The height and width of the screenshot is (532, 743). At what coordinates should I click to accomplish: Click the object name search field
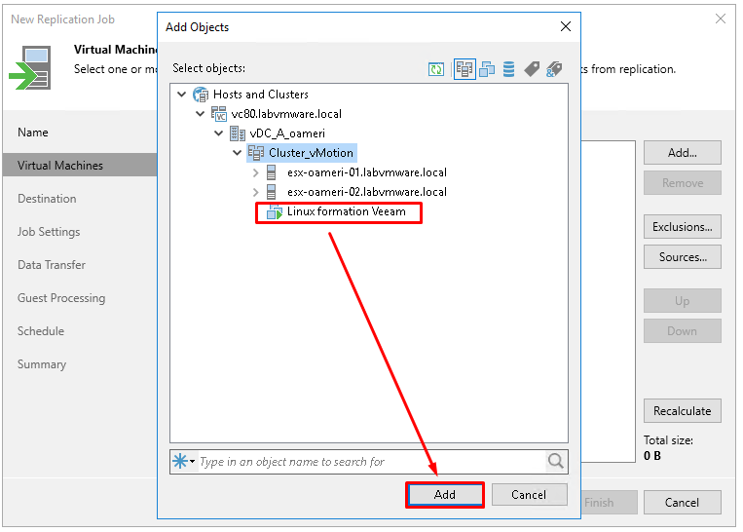point(372,461)
